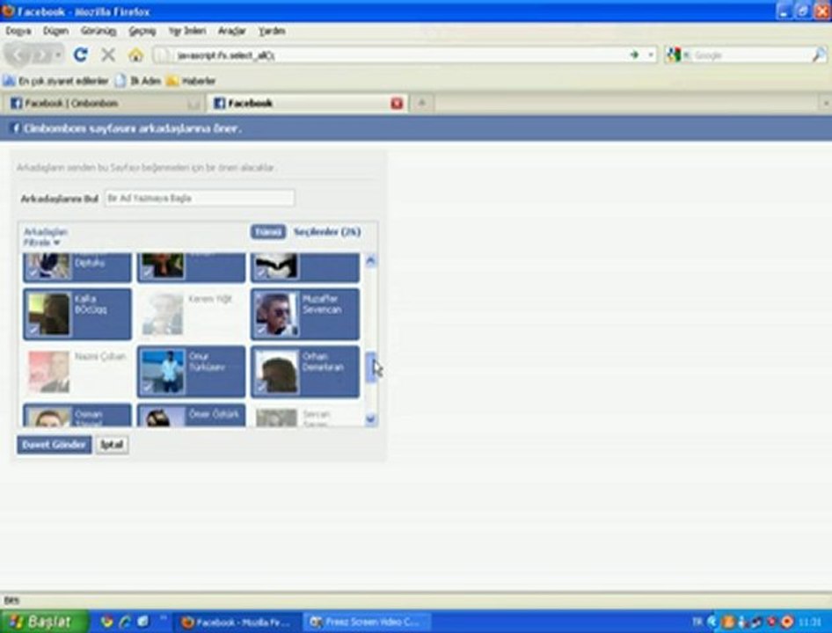Screen dimensions: 832x633
Task: Deselect the Ömer Öztürk friend card
Action: pyautogui.click(x=191, y=415)
